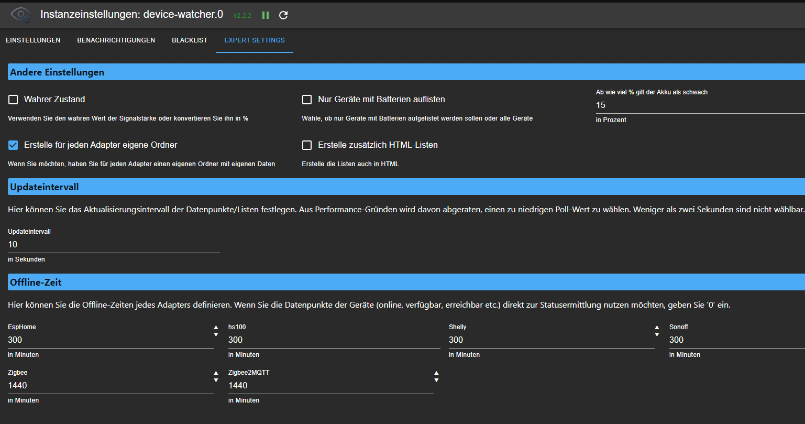
Task: Open the Einstellungen tab
Action: (33, 40)
